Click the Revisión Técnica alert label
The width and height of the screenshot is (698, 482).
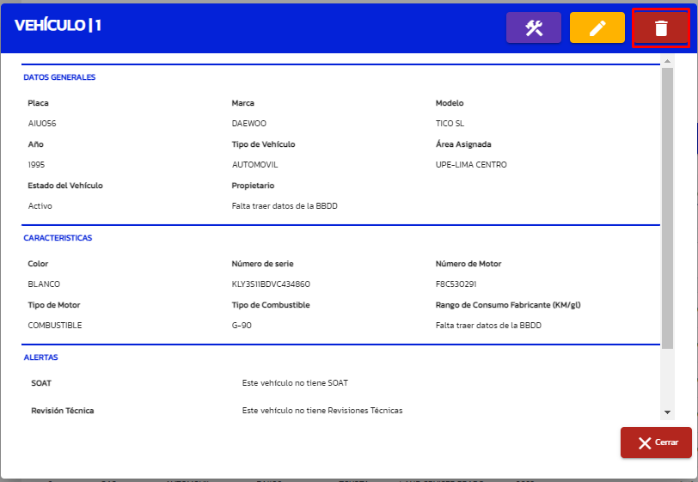click(63, 411)
